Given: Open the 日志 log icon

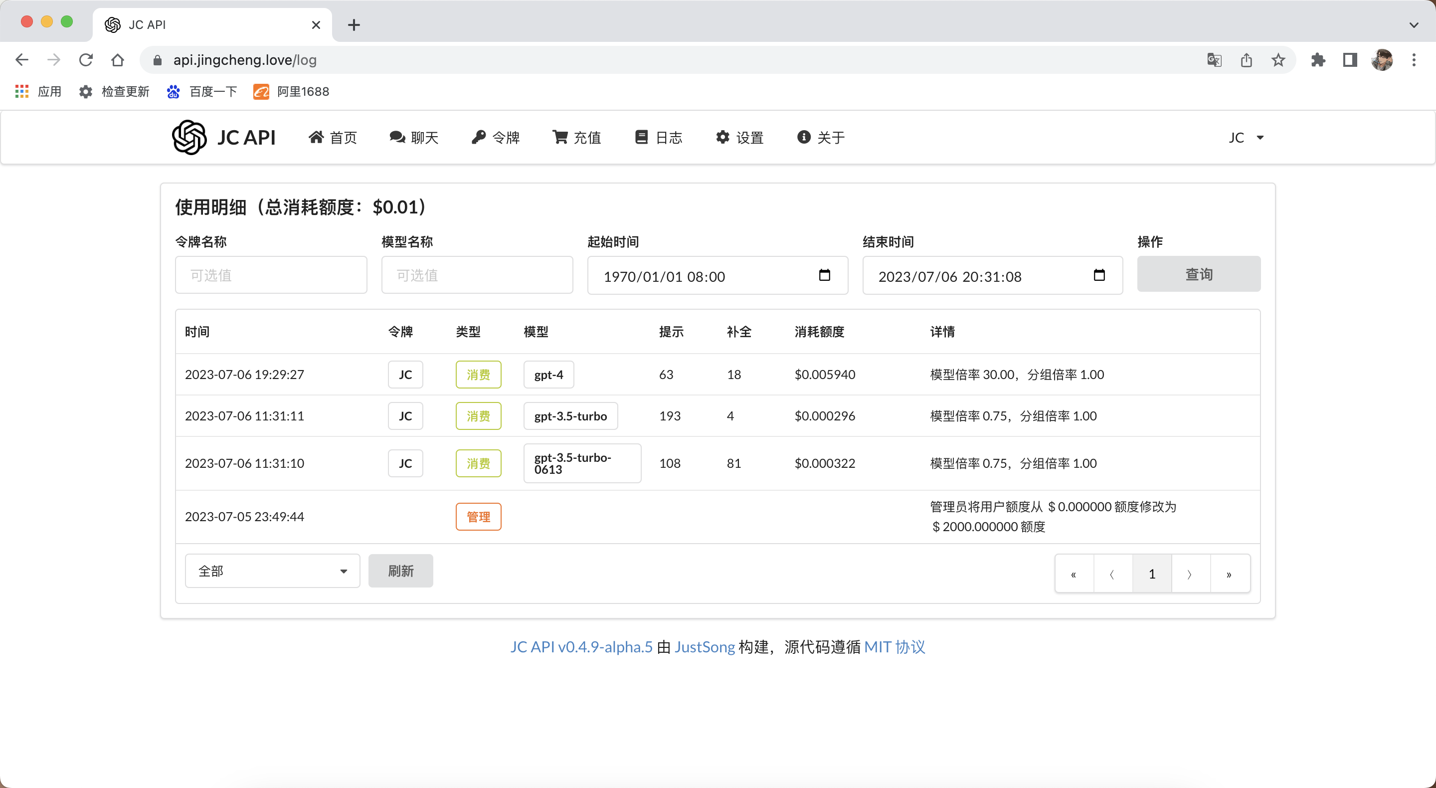Looking at the screenshot, I should 641,137.
